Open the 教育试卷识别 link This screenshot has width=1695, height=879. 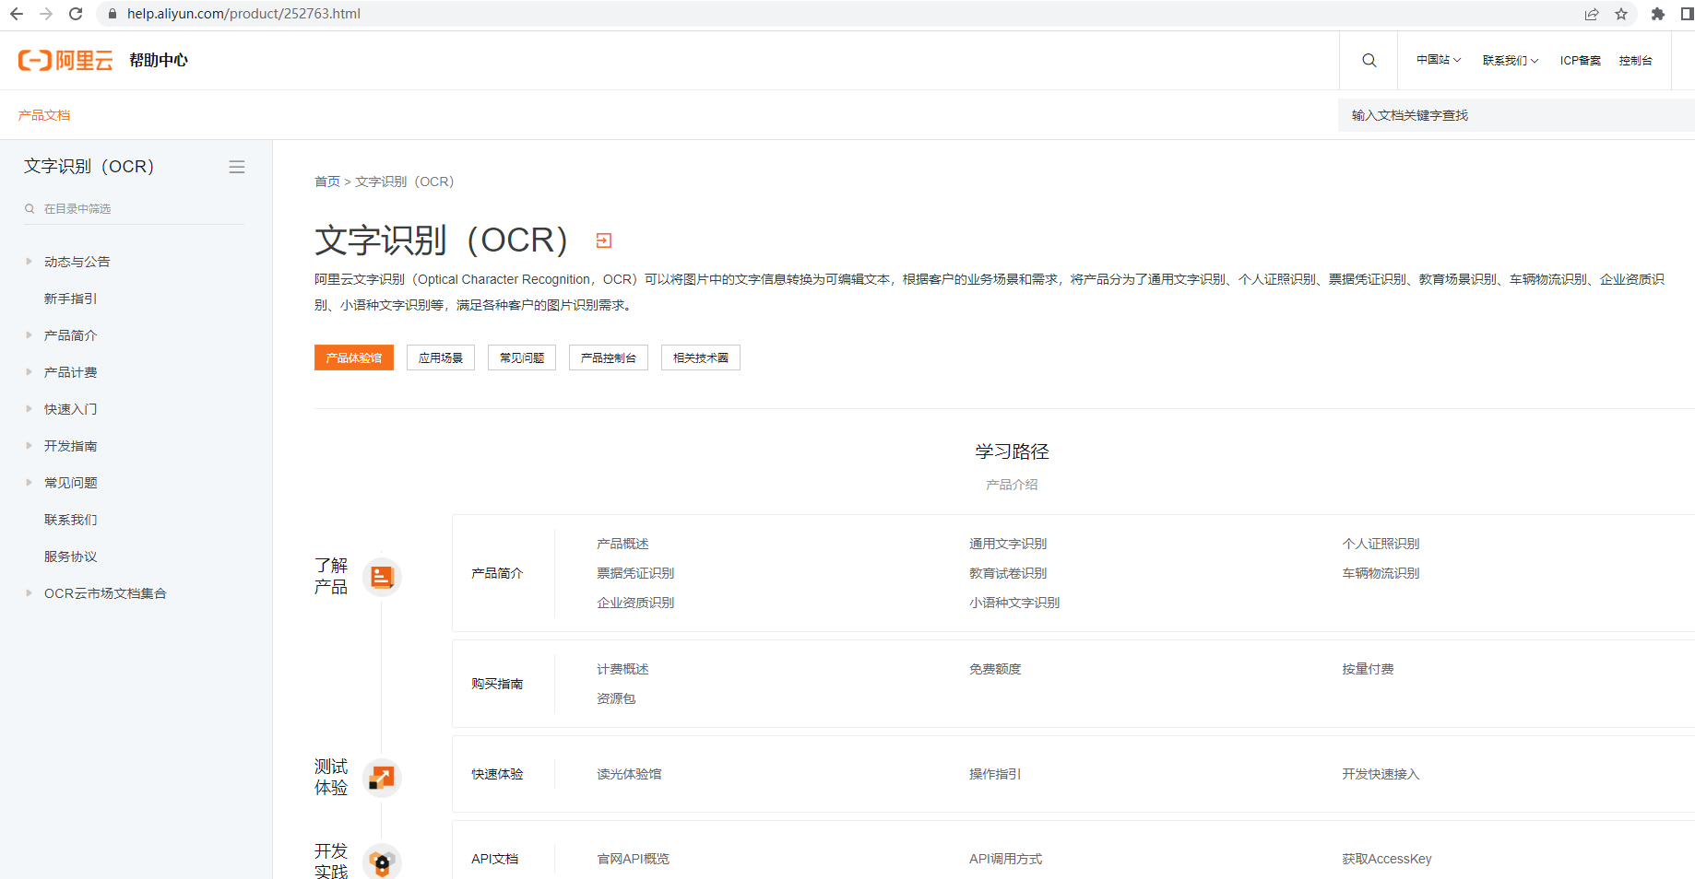[1008, 573]
